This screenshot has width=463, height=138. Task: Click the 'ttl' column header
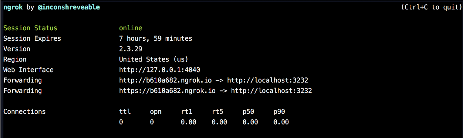click(x=125, y=112)
